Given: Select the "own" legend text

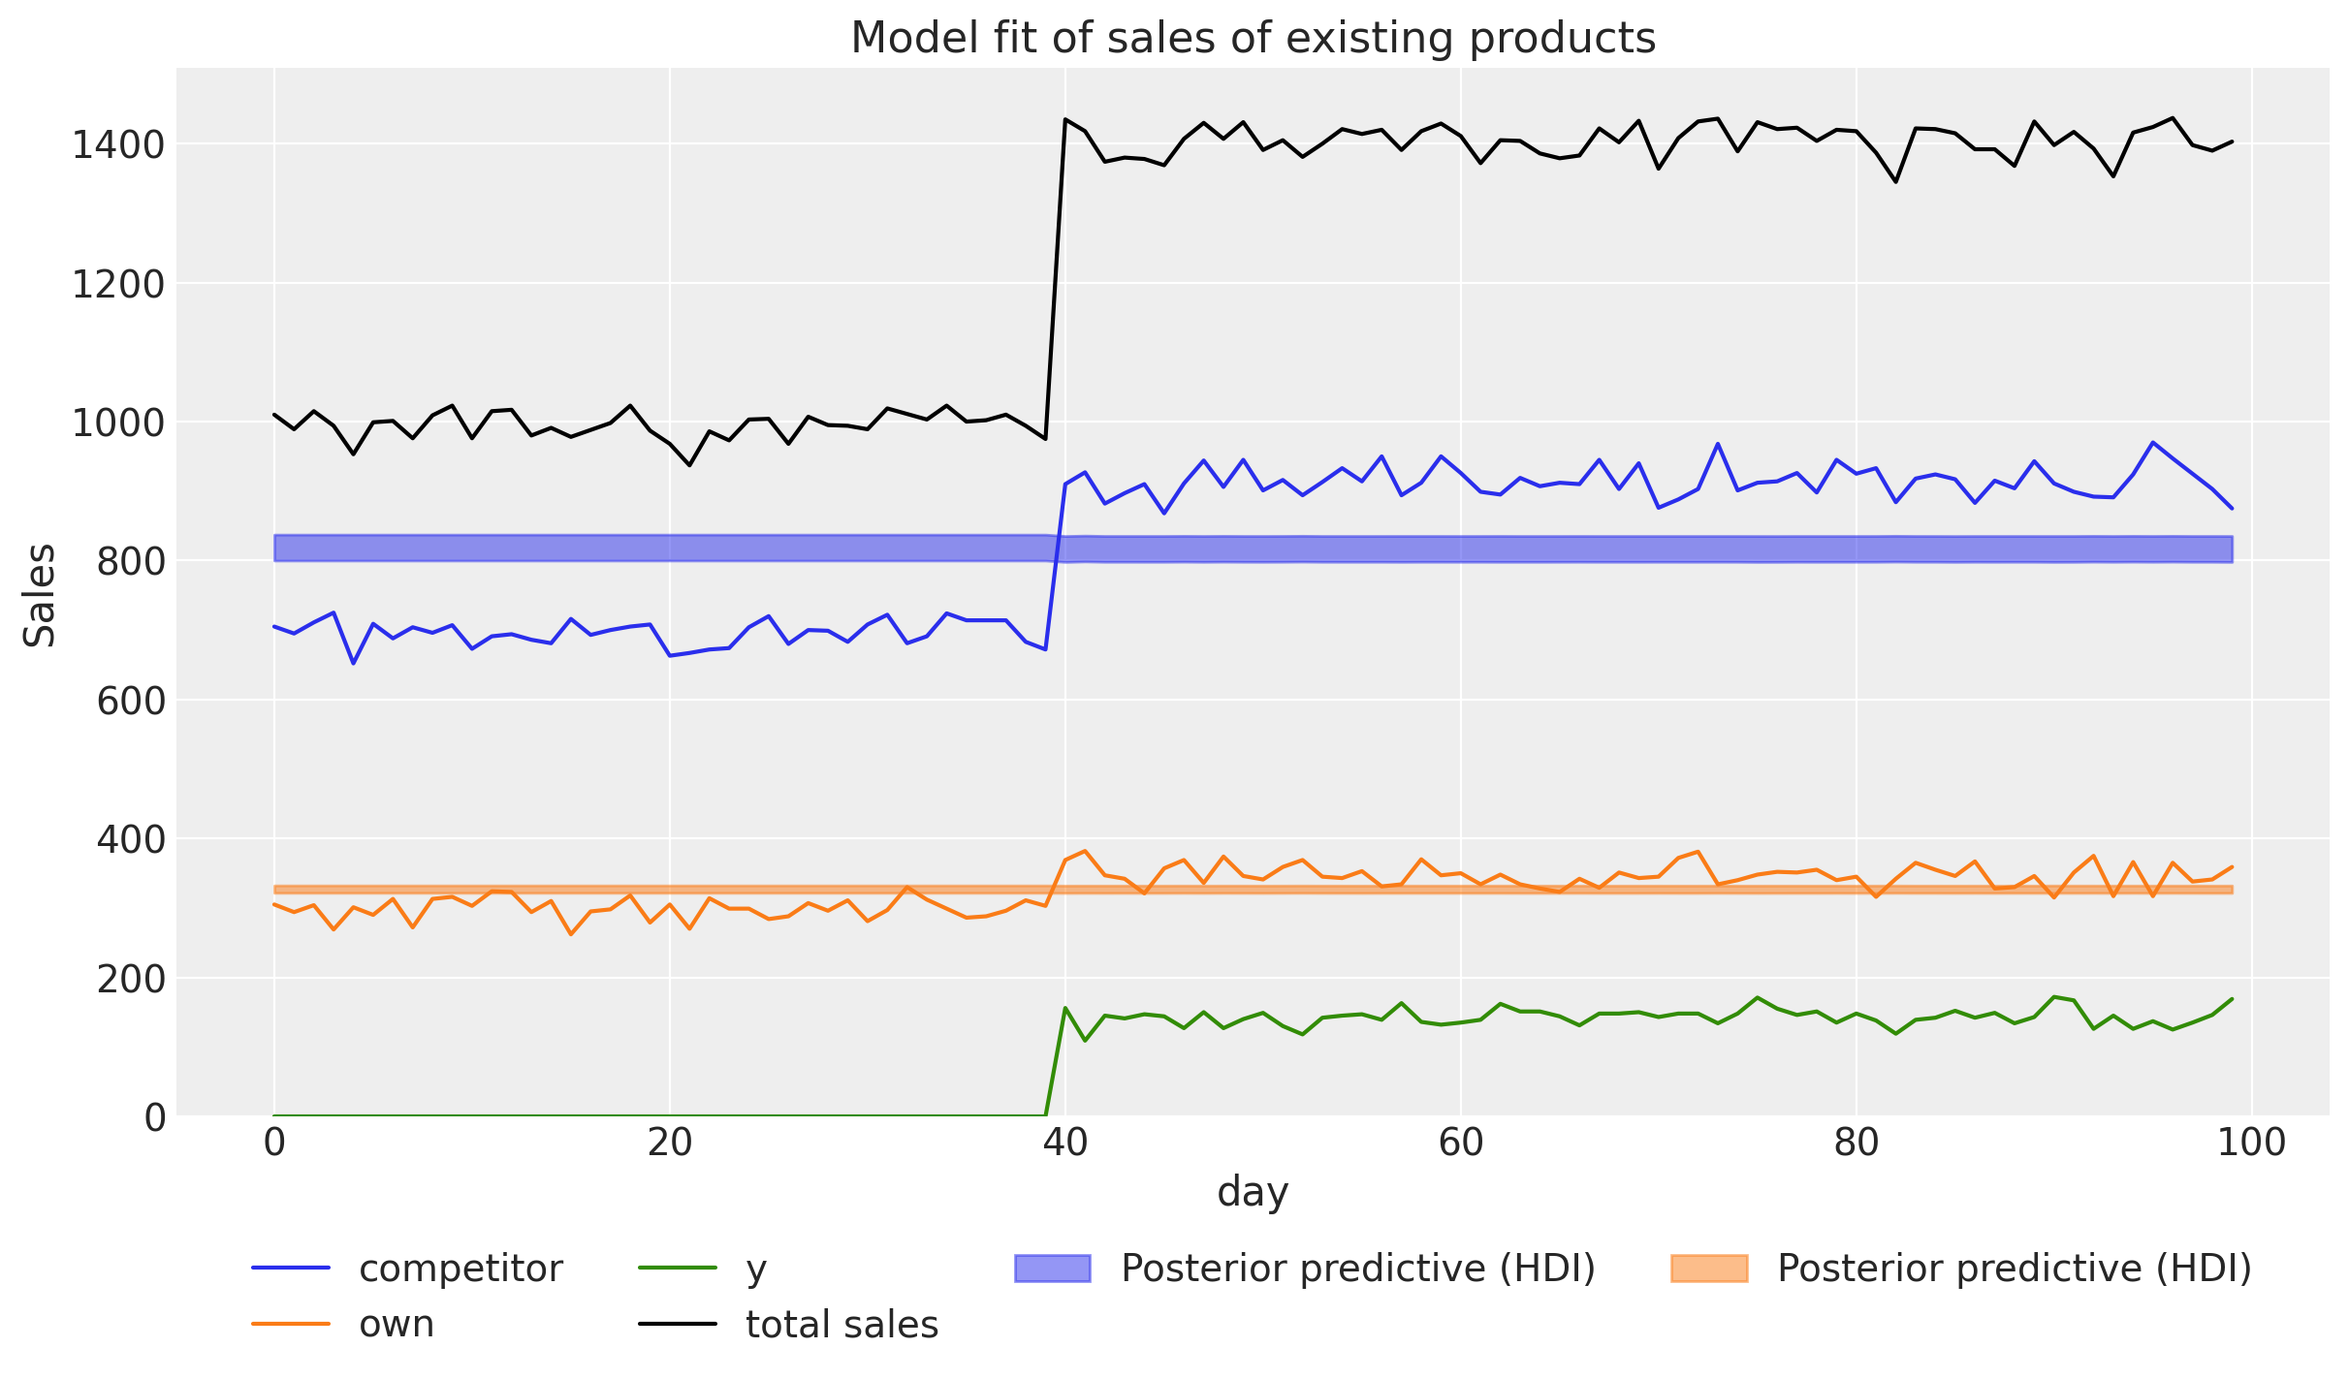Looking at the screenshot, I should (397, 1324).
